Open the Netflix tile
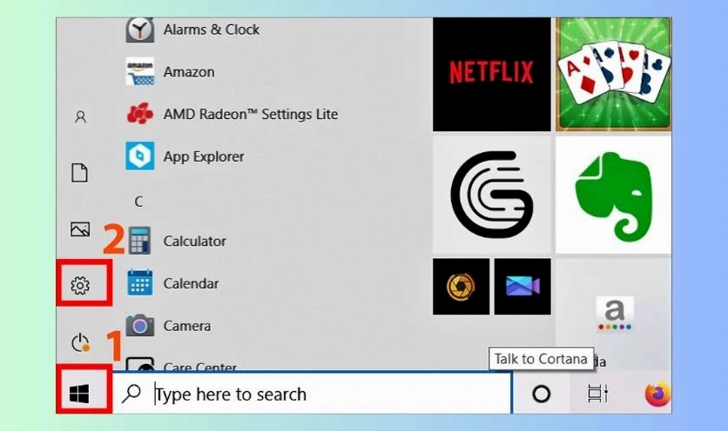 491,73
